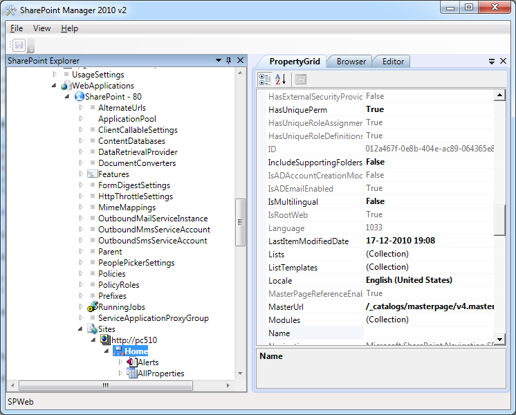
Task: Click the property grid scroll up arrow
Action: (x=499, y=95)
